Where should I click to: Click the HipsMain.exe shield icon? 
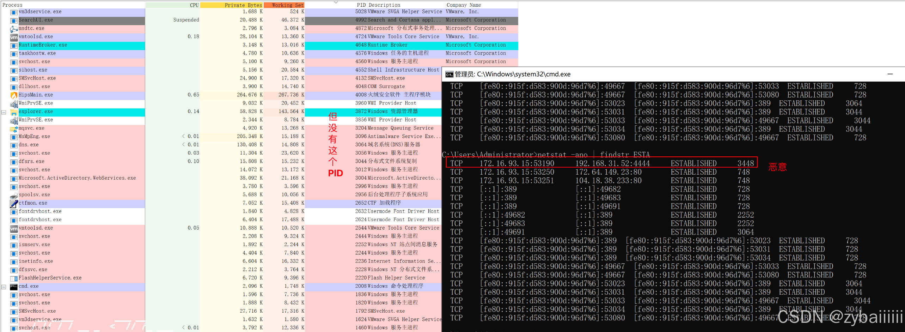tap(14, 95)
